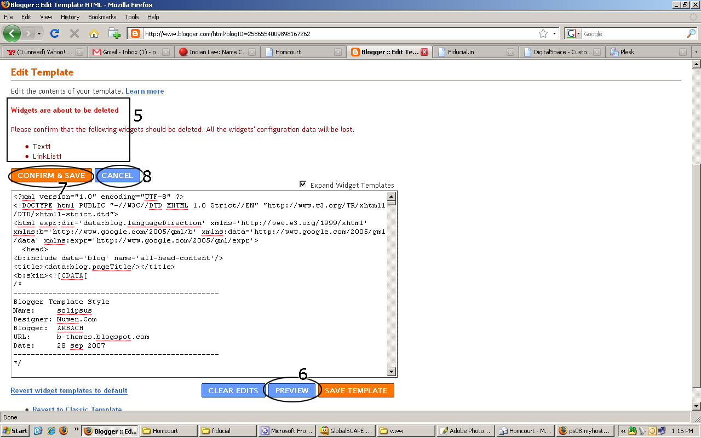The width and height of the screenshot is (701, 438).
Task: Click the CANCEL button
Action: 117,175
